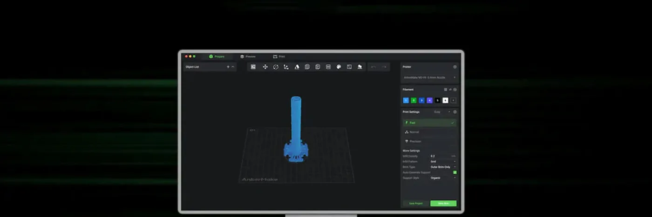The image size is (652, 217).
Task: Open the Easy print settings mode dropdown
Action: pos(442,112)
